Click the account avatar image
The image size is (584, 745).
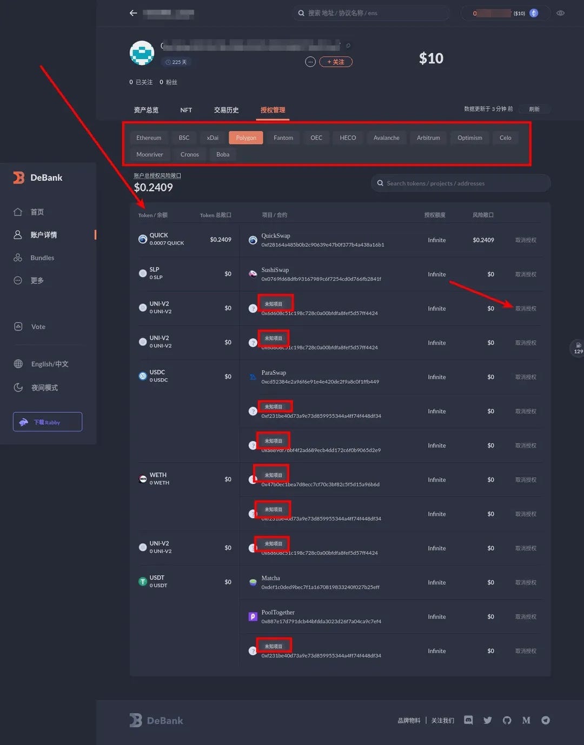[x=142, y=53]
